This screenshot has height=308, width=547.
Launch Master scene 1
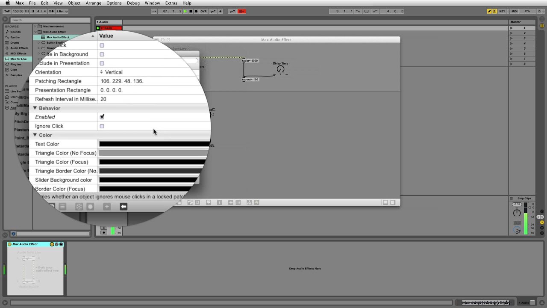click(511, 28)
